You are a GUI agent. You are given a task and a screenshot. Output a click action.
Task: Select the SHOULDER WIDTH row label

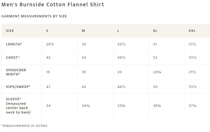[16, 72]
